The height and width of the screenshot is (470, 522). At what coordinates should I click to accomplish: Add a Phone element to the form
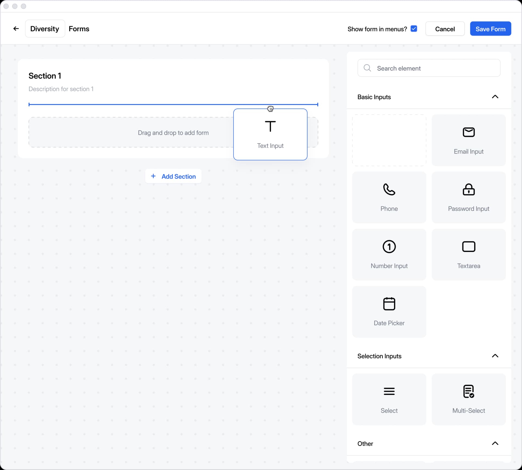tap(389, 197)
